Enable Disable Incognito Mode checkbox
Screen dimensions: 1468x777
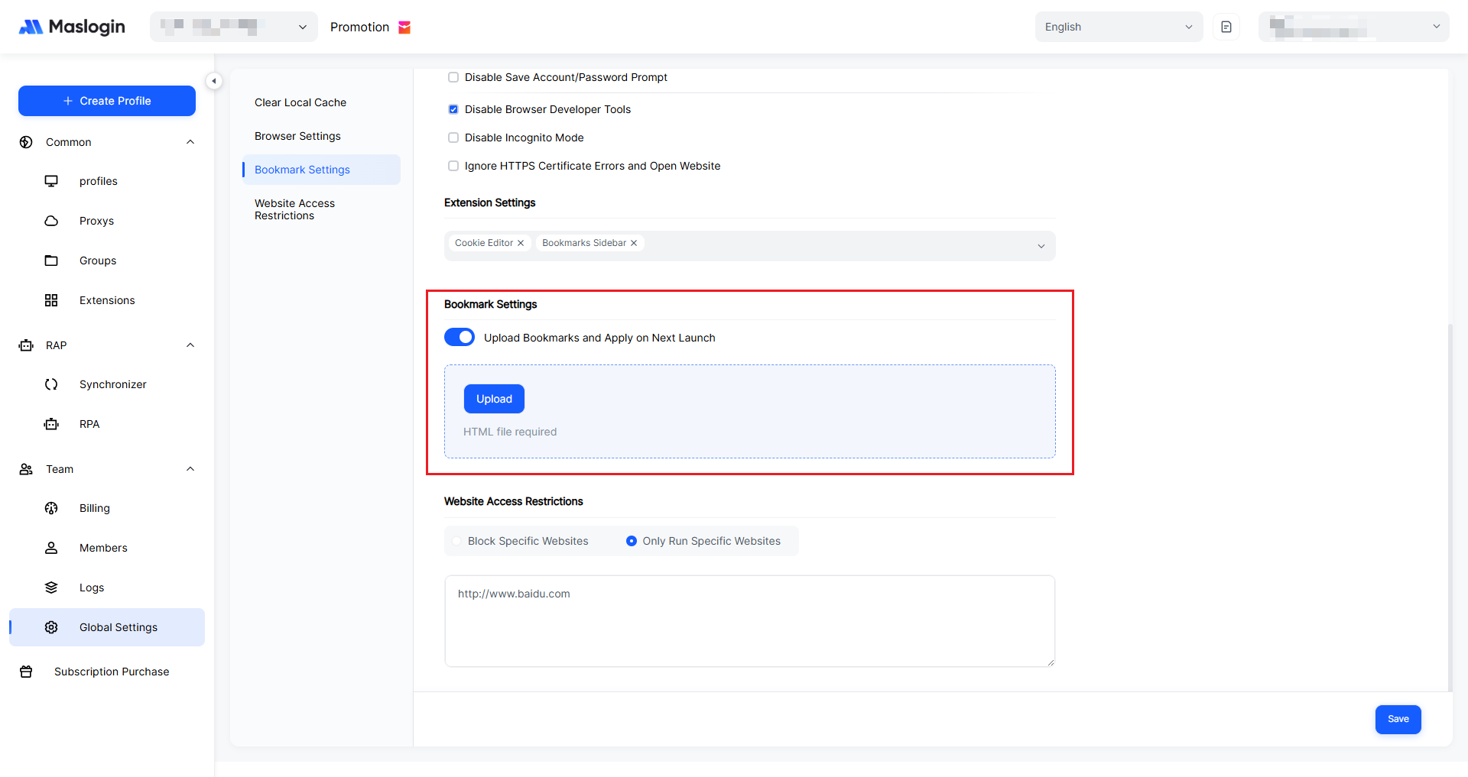[453, 138]
